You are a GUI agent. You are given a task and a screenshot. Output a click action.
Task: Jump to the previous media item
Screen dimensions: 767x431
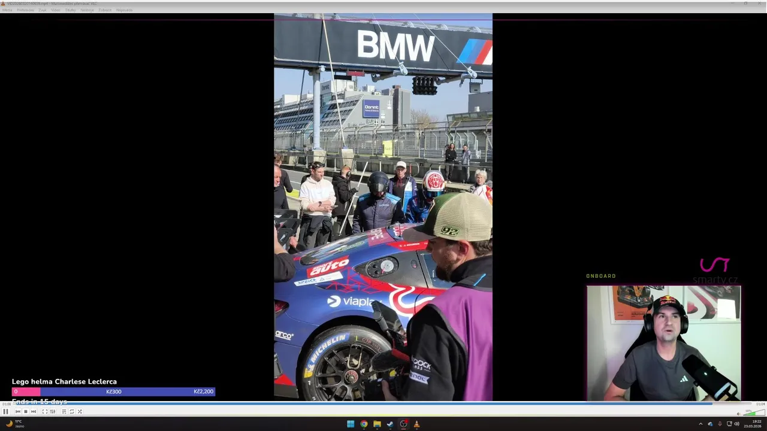pos(17,411)
